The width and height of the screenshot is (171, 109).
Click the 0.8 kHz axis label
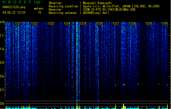2,76
